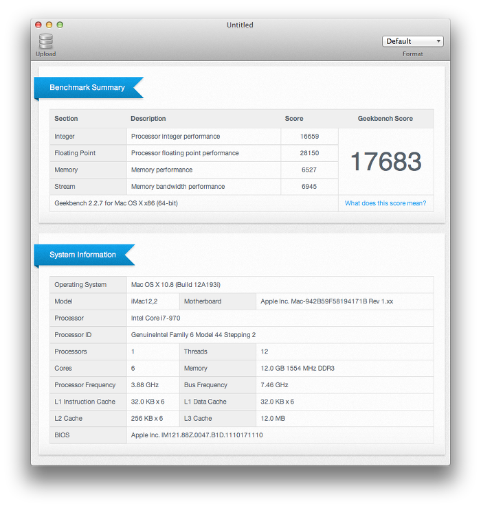
Task: Click the L2 Cache 256 KB x 6 value
Action: pyautogui.click(x=147, y=419)
